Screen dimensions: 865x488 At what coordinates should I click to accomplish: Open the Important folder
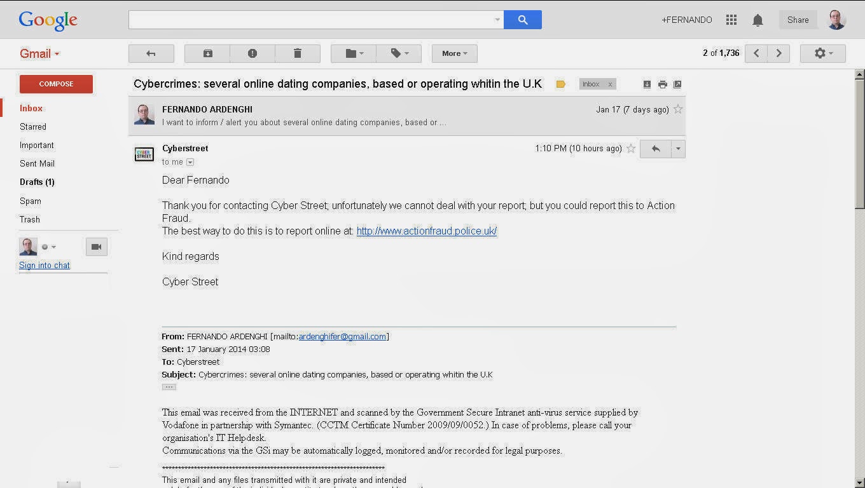click(x=37, y=145)
